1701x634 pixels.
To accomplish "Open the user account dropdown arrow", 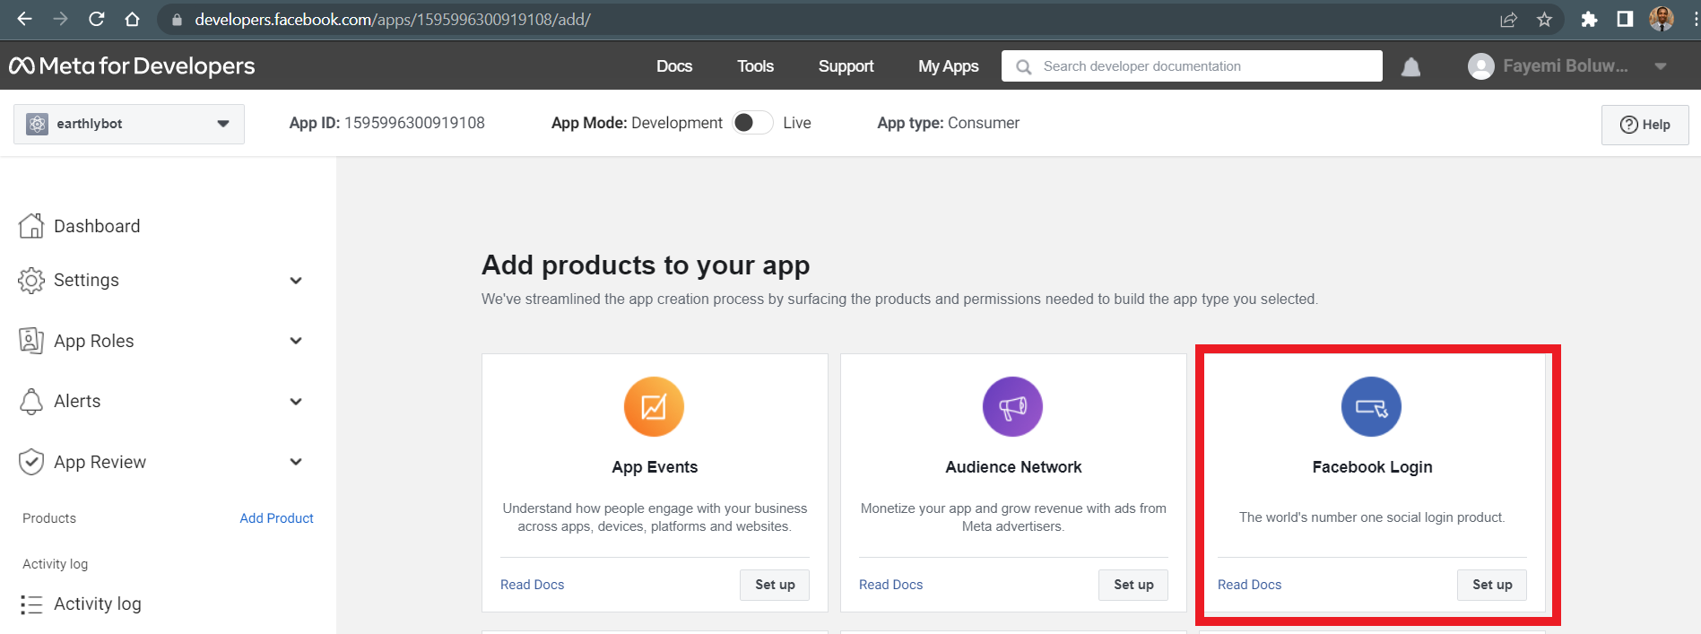I will (x=1661, y=66).
